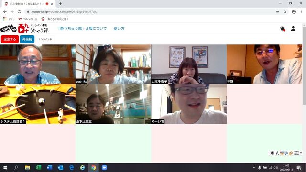Image resolution: width=306 pixels, height=172 pixels.
Task: Select the yoshiko video tile
Action: pos(113,64)
